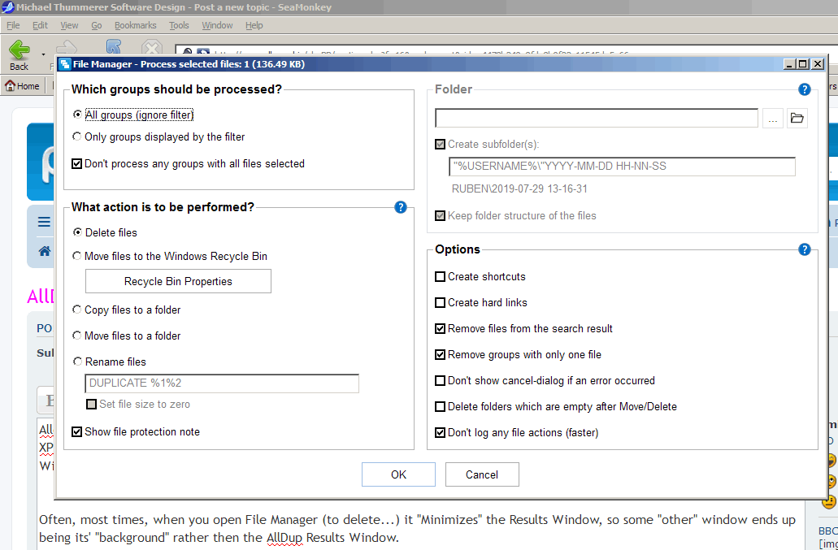Viewport: 838px width, 550px height.
Task: Click the folder path input field
Action: 596,119
